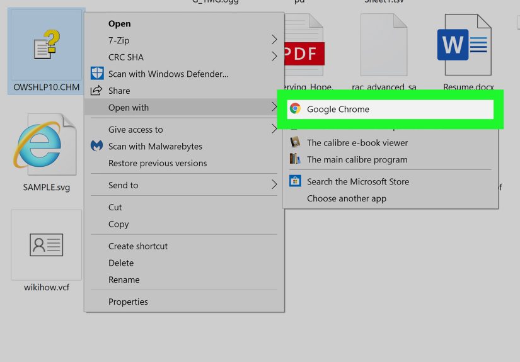
Task: Click the SAMPLE.svg file name
Action: coord(47,187)
